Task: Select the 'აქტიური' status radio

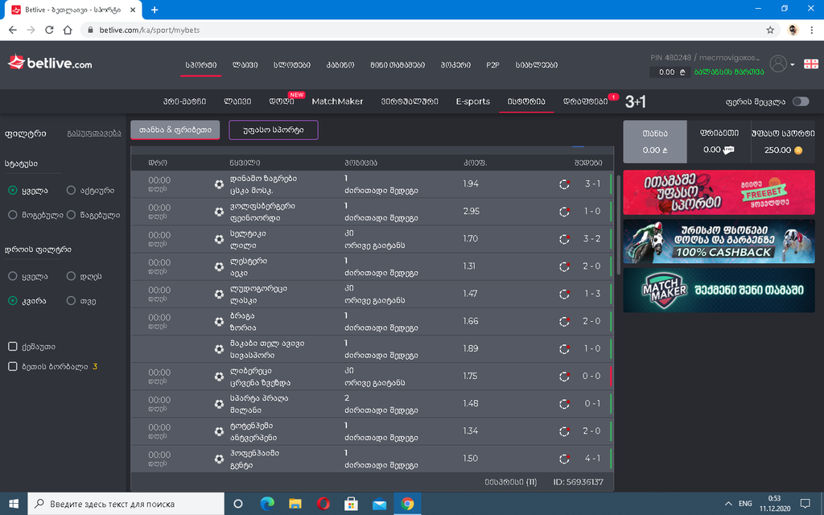Action: (71, 190)
